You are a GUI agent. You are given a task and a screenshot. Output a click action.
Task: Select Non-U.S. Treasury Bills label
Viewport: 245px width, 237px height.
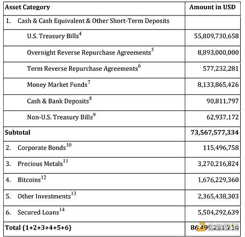[x=60, y=117]
